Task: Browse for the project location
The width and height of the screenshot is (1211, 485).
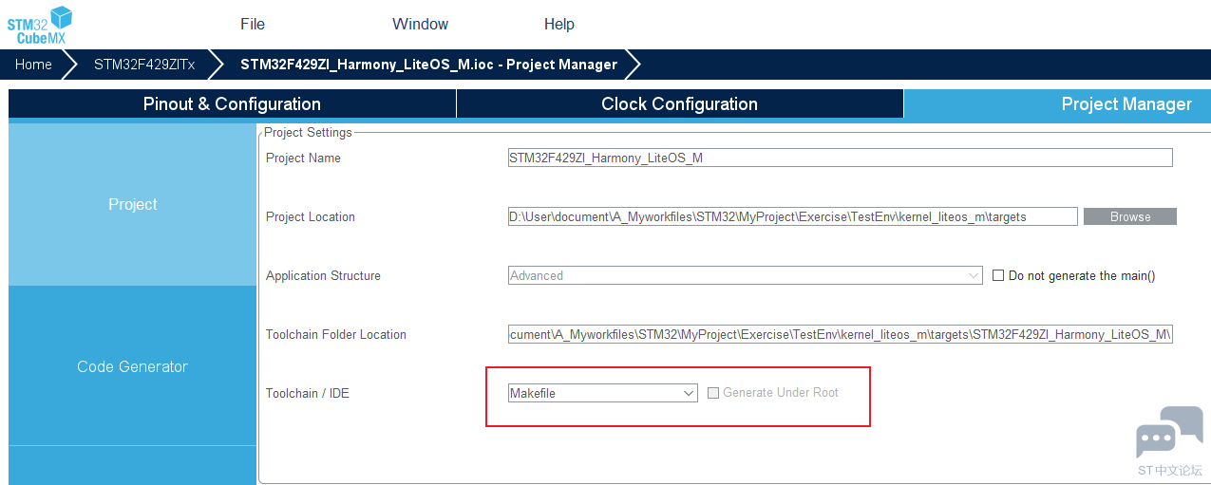Action: coord(1130,216)
